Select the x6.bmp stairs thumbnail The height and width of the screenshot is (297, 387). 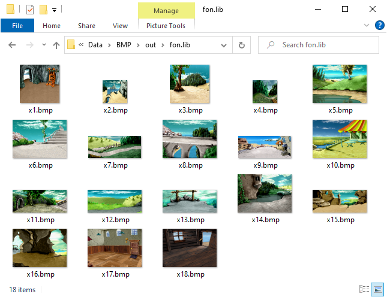(40, 139)
